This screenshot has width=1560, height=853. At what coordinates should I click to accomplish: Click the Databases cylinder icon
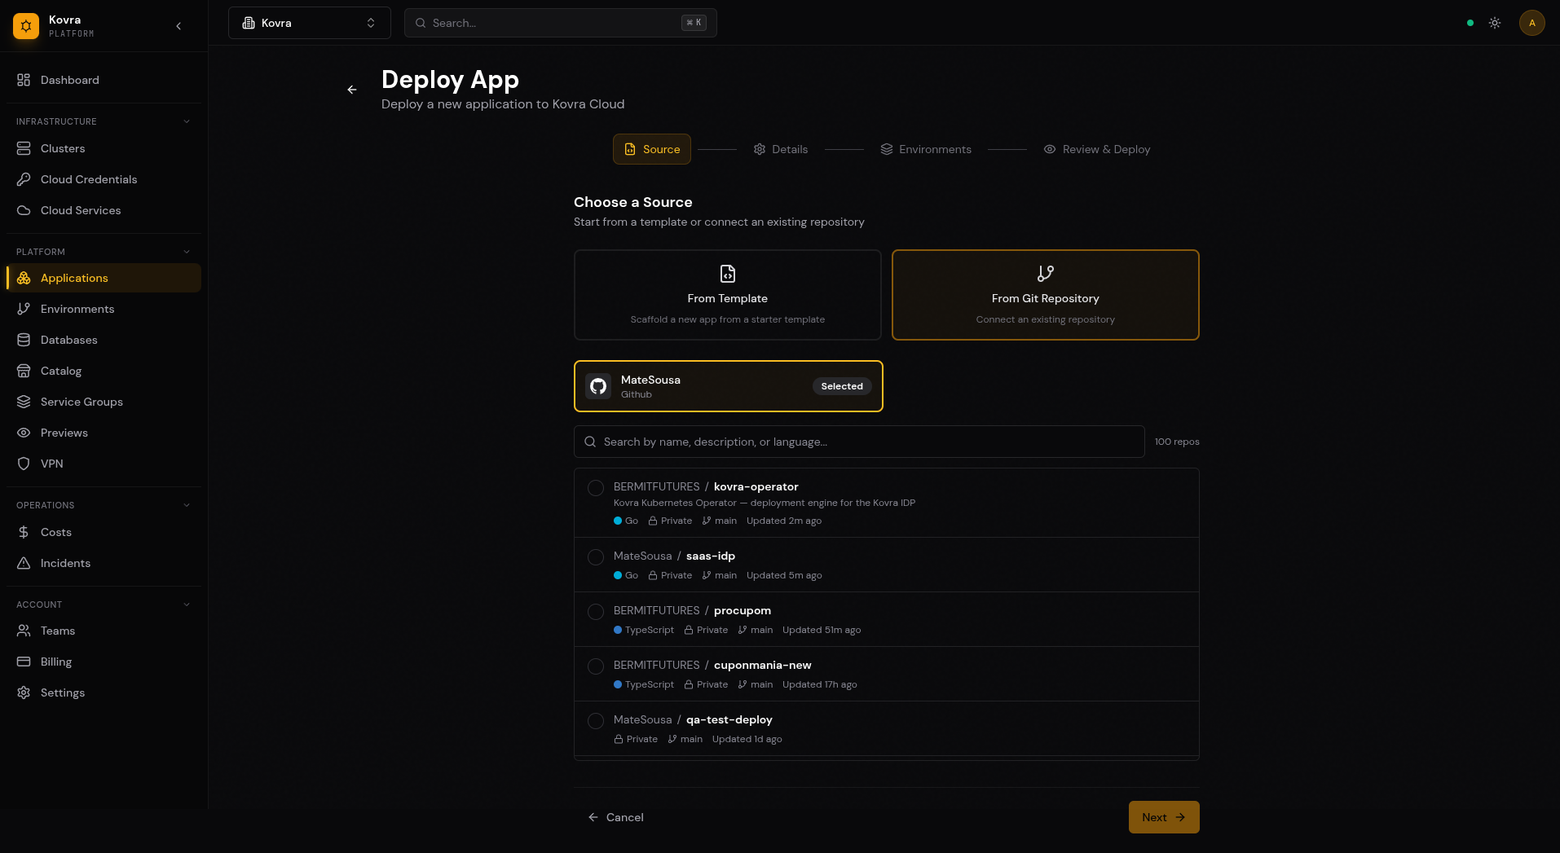[x=24, y=340]
